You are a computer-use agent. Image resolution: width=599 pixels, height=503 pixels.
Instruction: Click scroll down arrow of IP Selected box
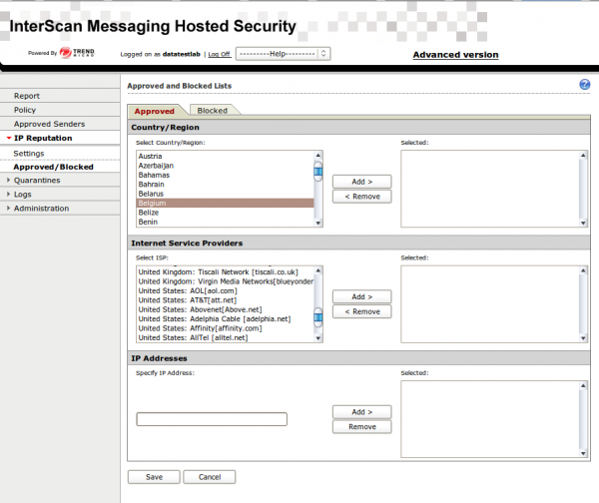[x=583, y=454]
